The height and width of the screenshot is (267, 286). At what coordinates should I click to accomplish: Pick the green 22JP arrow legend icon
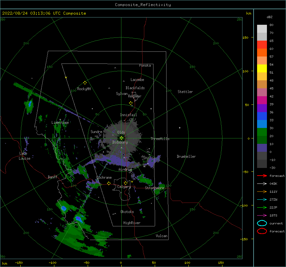[x=262, y=207]
